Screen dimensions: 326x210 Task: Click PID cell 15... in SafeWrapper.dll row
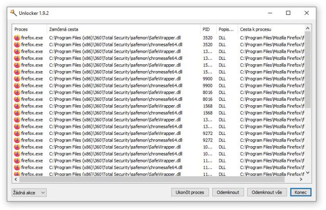point(208,65)
